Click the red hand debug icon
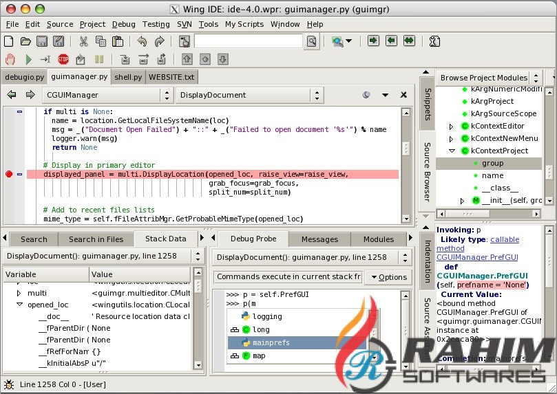 click(x=10, y=59)
